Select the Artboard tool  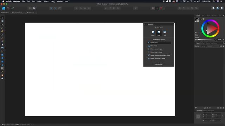tap(2, 21)
